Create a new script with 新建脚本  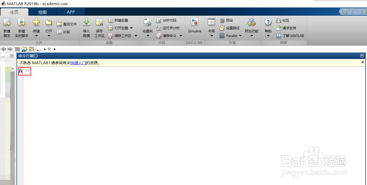pyautogui.click(x=7, y=28)
